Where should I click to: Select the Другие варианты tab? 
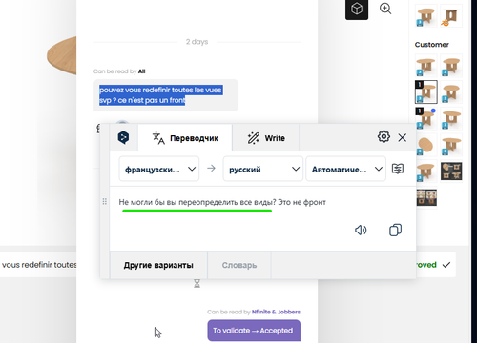point(158,265)
